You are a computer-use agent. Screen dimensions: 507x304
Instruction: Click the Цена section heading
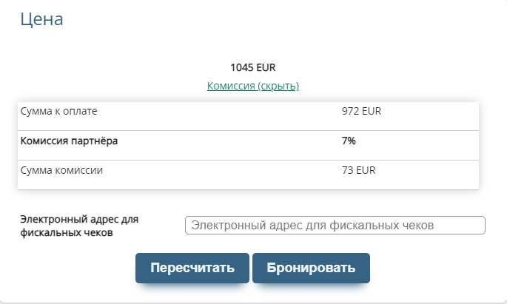(x=41, y=20)
